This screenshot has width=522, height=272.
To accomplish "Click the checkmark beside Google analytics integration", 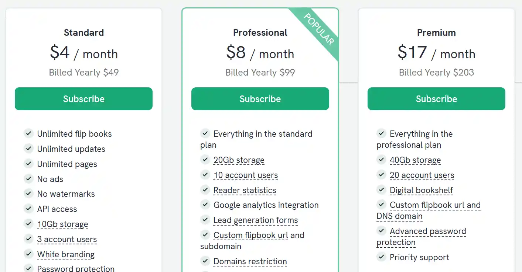I will [x=205, y=205].
